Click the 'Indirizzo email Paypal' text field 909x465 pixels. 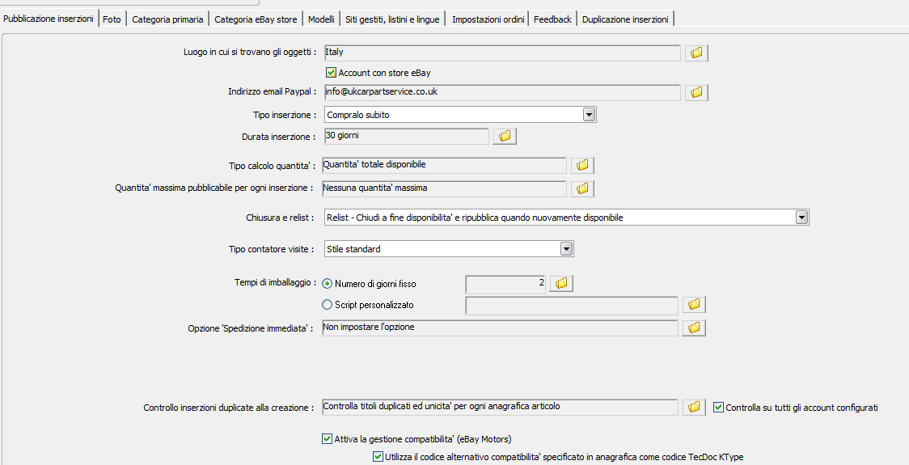click(x=501, y=93)
